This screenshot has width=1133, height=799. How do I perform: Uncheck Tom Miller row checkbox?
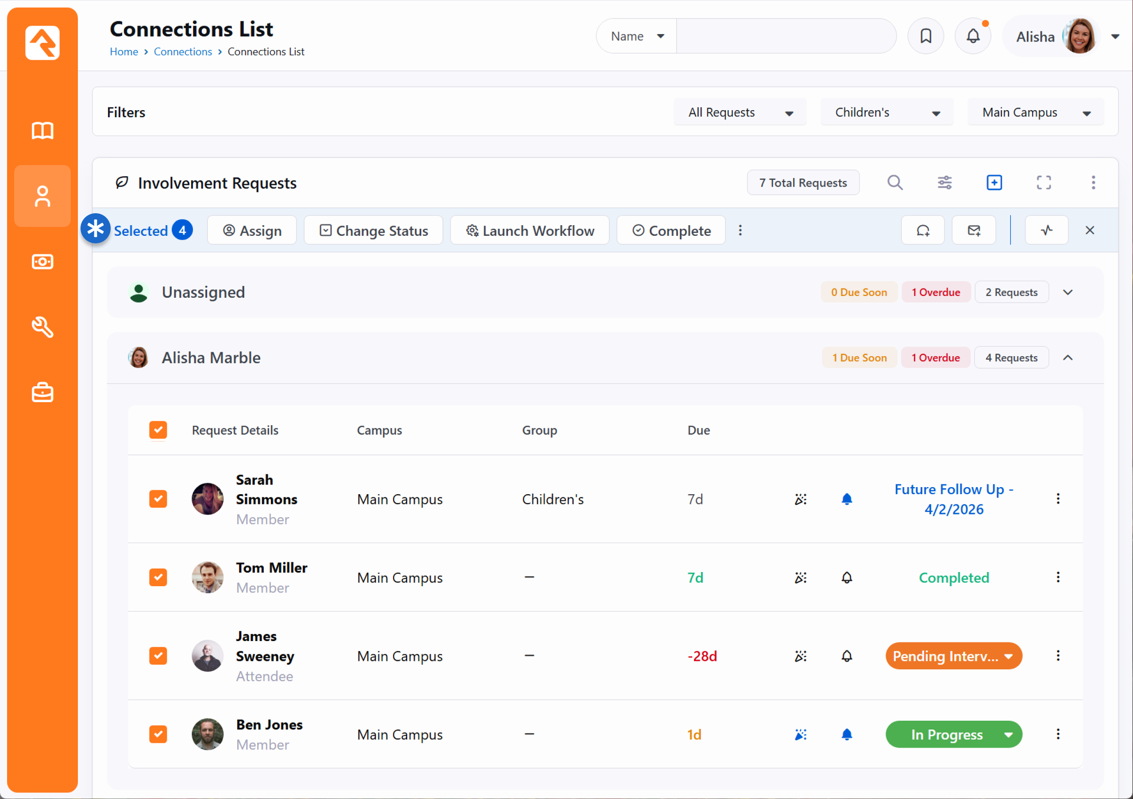point(158,577)
